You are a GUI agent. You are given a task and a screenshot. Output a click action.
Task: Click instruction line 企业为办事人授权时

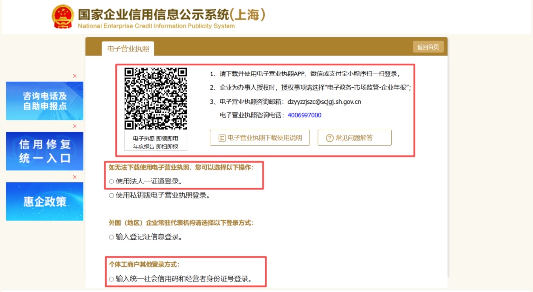(x=310, y=87)
